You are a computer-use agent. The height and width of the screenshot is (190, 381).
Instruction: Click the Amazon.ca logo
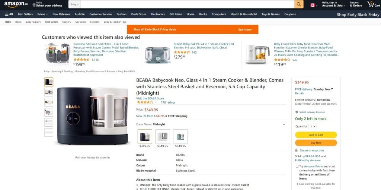point(16,4)
